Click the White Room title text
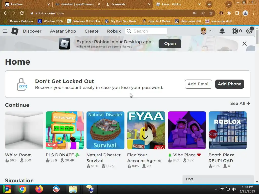 [x=18, y=155]
